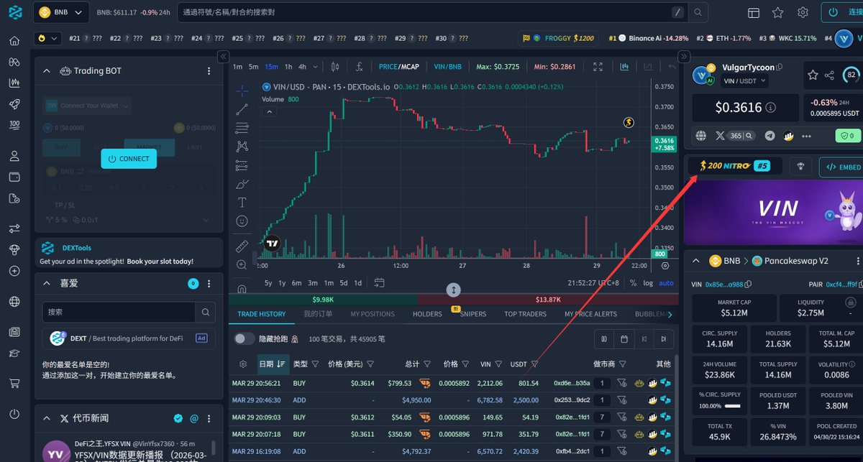This screenshot has height=462, width=863.
Task: Switch to the TRADE HISTORY tab
Action: click(x=262, y=314)
